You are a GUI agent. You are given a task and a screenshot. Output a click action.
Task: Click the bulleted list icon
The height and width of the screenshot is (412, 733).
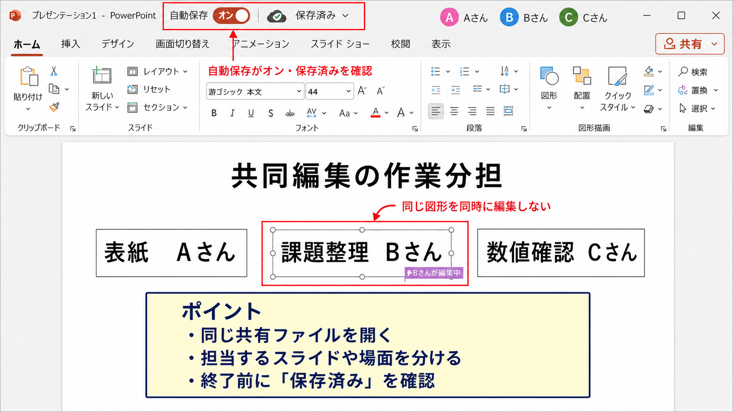point(435,71)
